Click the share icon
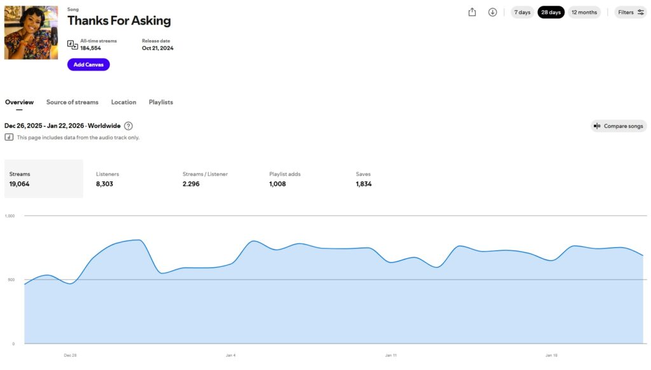Viewport: 651px width, 370px height. coord(472,12)
